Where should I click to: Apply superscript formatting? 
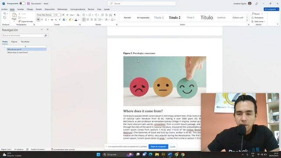60,20
